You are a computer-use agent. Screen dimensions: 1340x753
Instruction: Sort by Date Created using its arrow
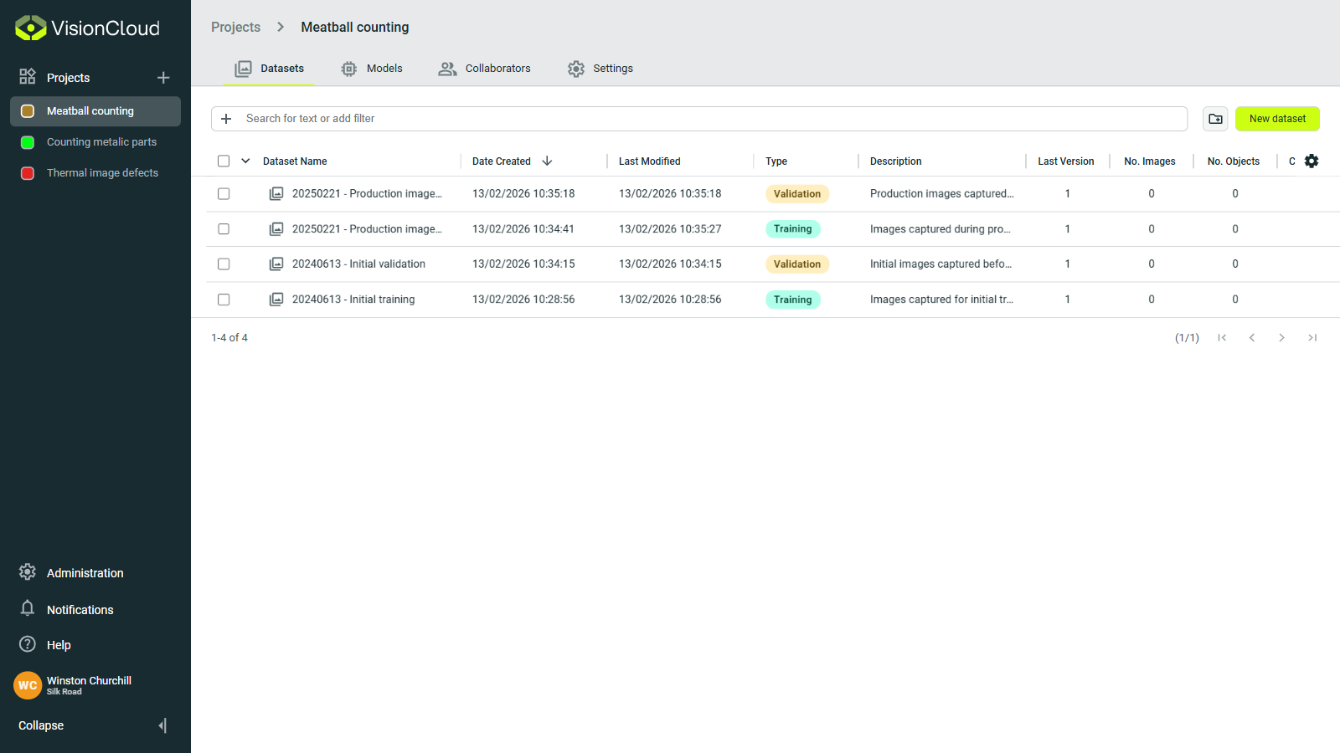[547, 161]
